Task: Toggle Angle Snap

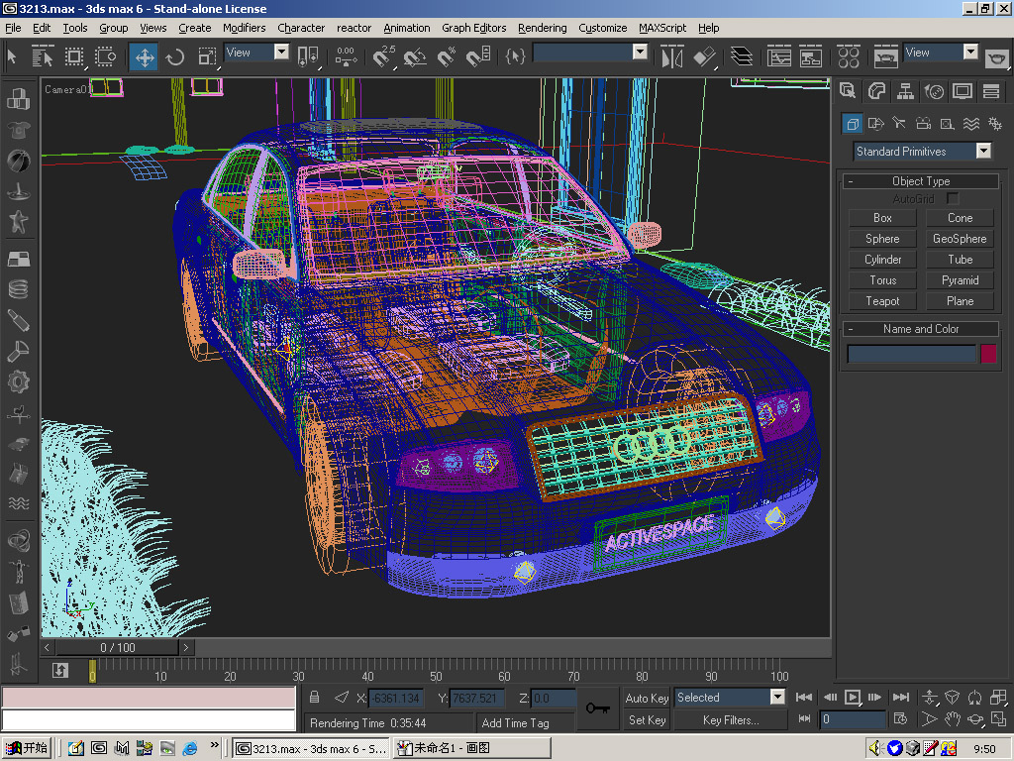Action: pos(415,56)
